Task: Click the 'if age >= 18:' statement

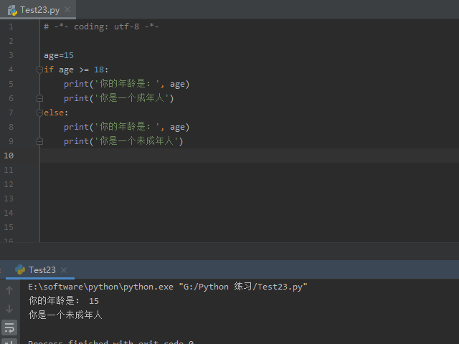Action: [x=76, y=70]
